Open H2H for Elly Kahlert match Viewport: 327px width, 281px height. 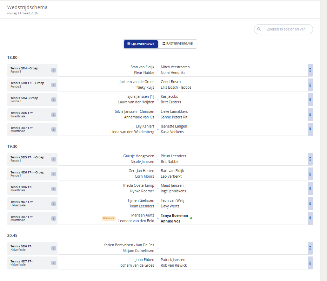pyautogui.click(x=310, y=129)
